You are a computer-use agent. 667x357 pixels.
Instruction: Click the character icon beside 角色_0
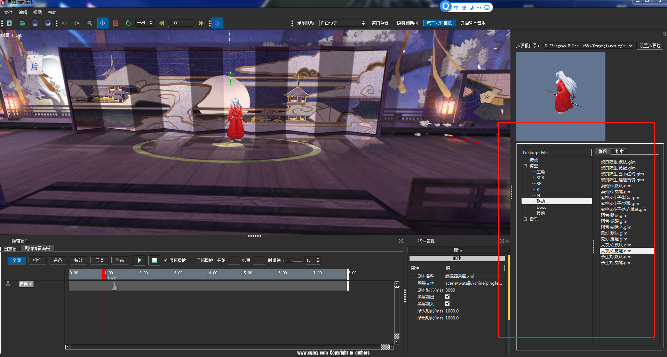click(8, 284)
